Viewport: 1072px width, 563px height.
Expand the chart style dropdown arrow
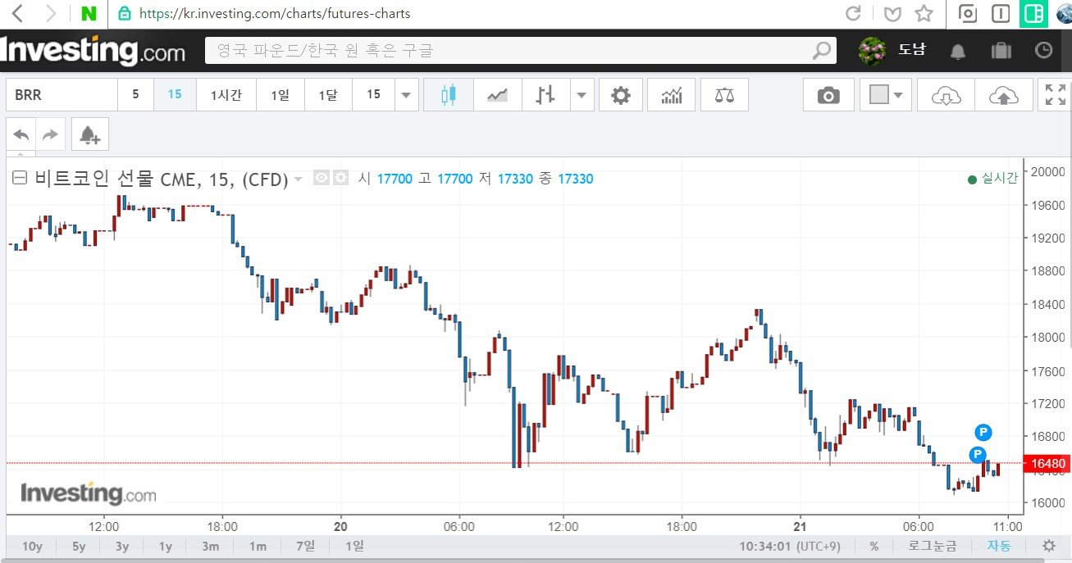(x=582, y=94)
